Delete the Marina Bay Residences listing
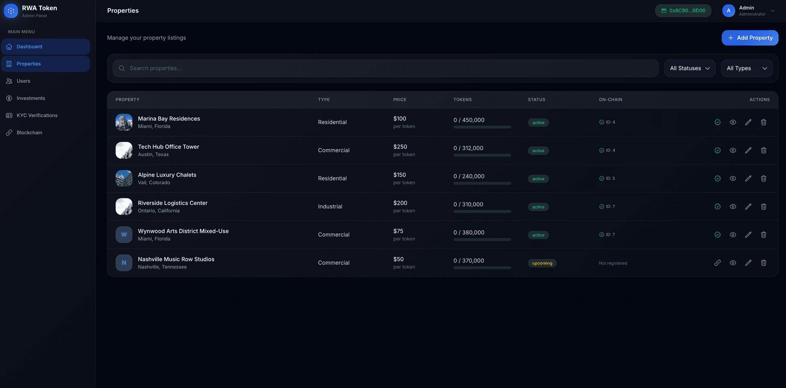This screenshot has width=786, height=388. [763, 122]
